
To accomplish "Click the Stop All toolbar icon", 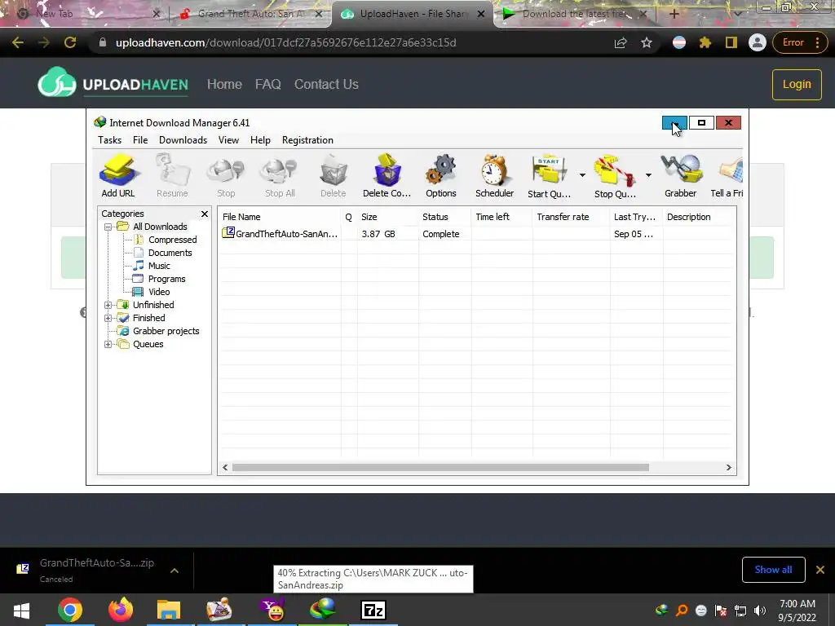I will [x=280, y=176].
